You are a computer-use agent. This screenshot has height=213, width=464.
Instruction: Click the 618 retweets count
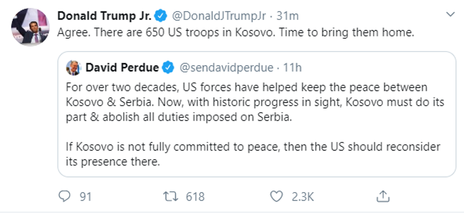[x=195, y=196]
